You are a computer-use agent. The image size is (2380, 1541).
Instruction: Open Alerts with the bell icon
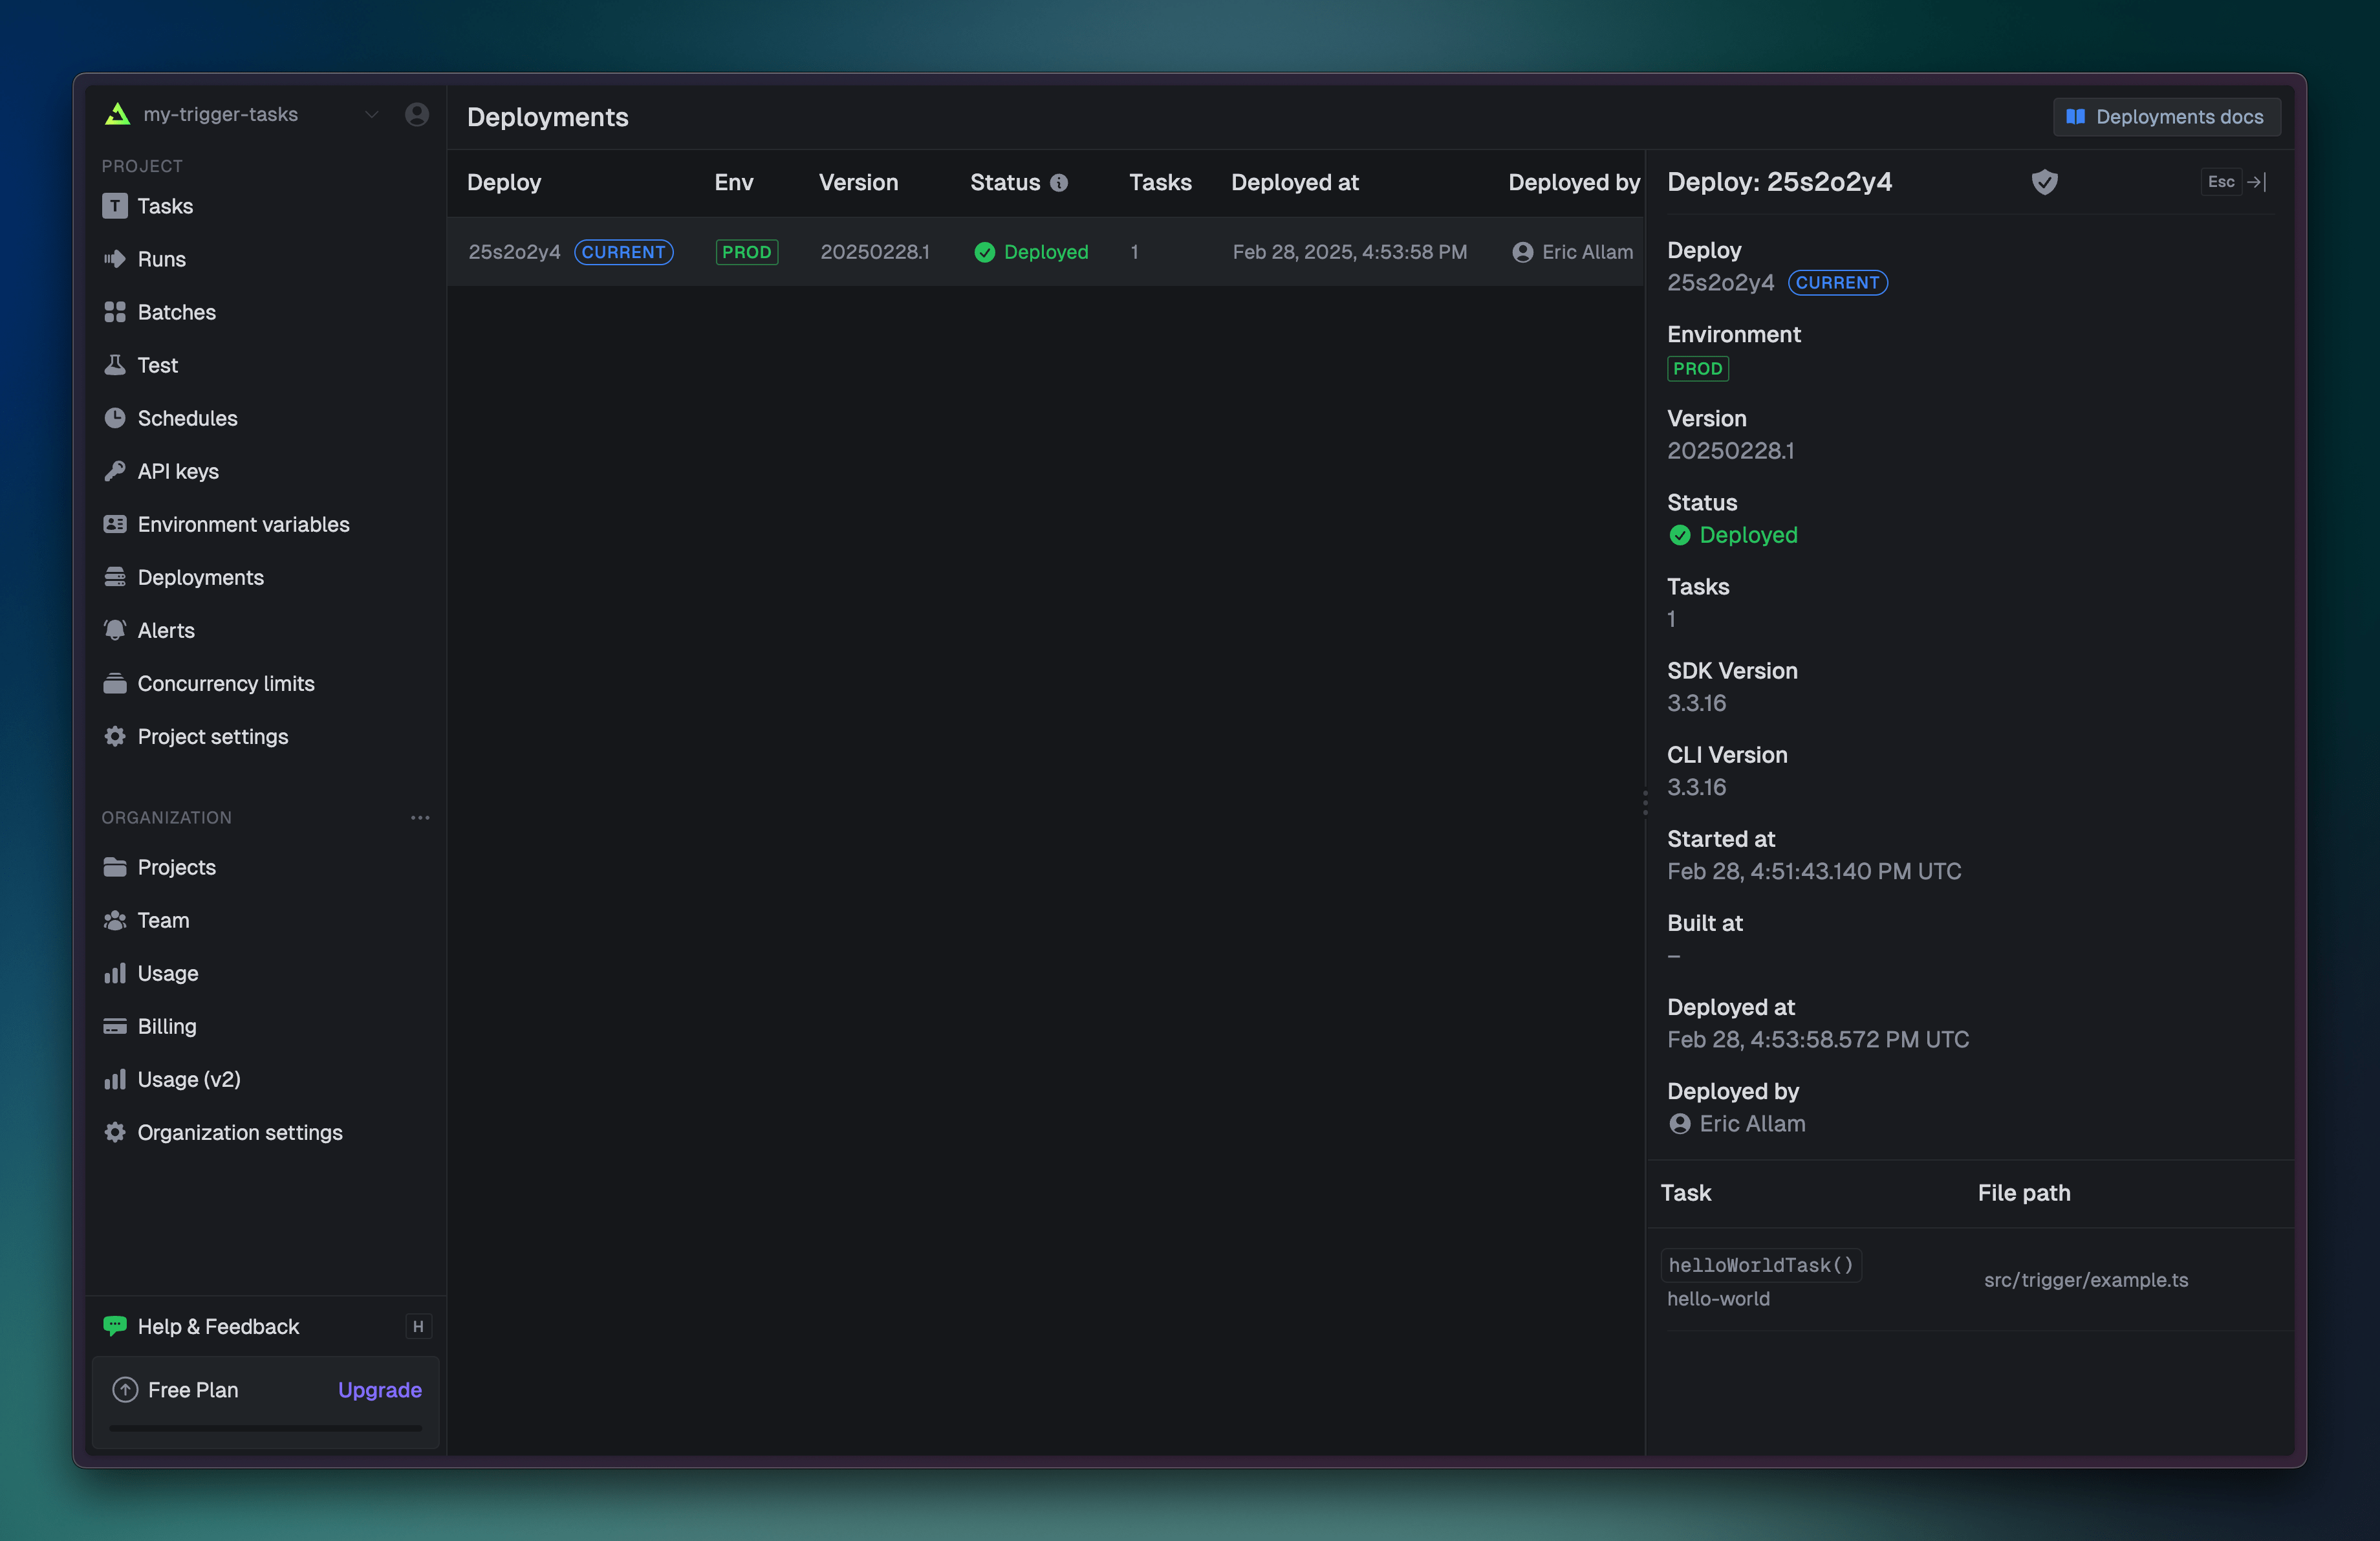(x=116, y=630)
